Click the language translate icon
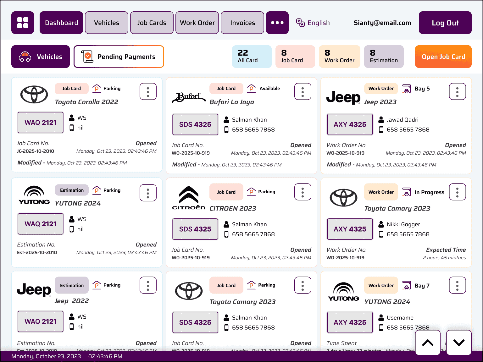The image size is (483, 362). [300, 23]
